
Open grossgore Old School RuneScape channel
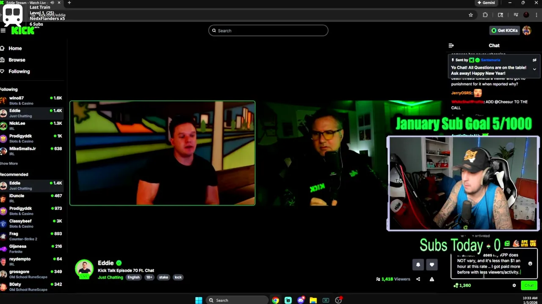click(32, 274)
